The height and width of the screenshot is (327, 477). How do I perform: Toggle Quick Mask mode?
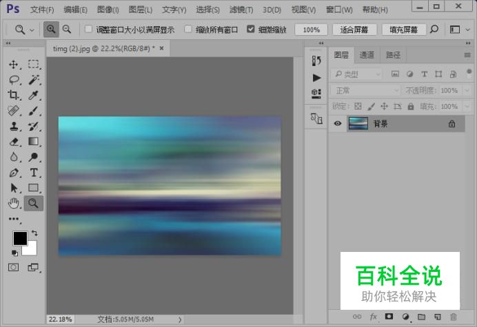tap(13, 267)
